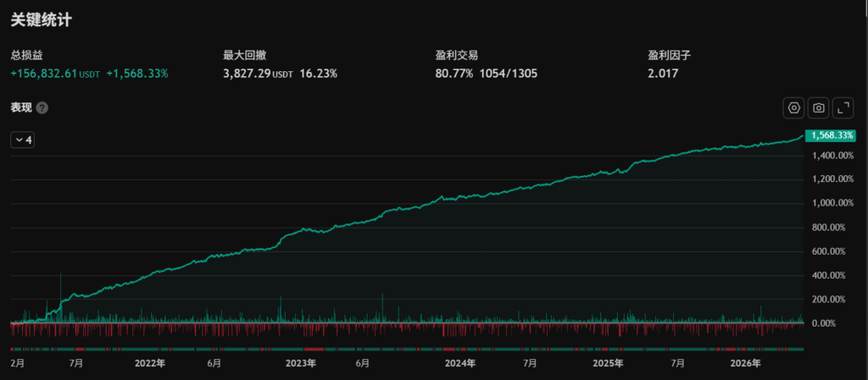Click the 2024年 time axis label
Image resolution: width=868 pixels, height=380 pixels.
pyautogui.click(x=460, y=363)
